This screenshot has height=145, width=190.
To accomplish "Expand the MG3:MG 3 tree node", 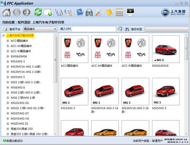I will 8,61.
